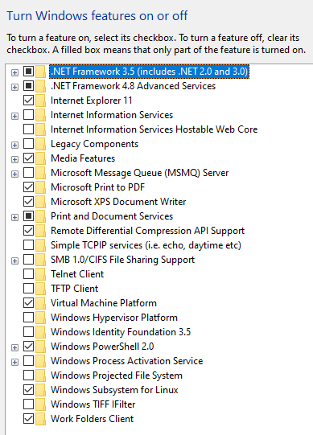Uncheck the Media Features checkbox

(28, 158)
